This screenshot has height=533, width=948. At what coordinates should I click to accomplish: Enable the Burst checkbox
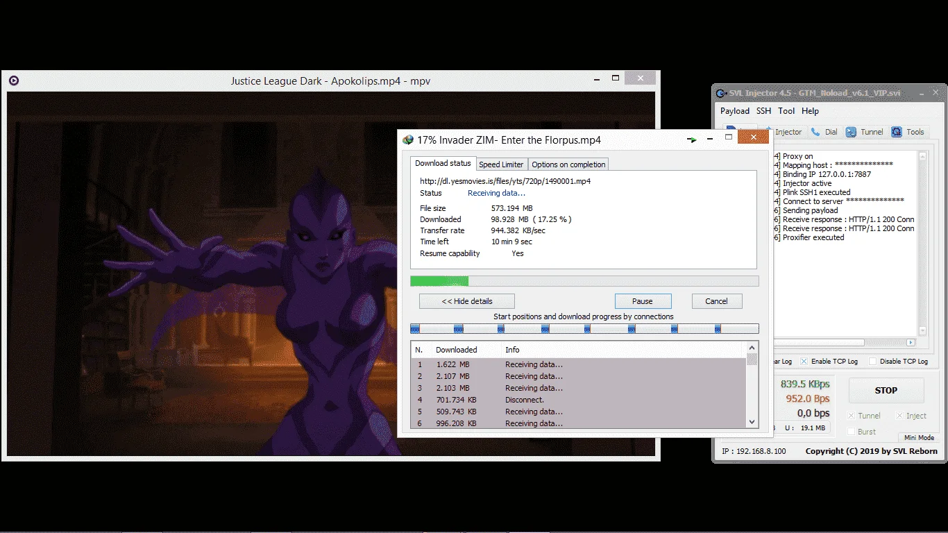851,432
